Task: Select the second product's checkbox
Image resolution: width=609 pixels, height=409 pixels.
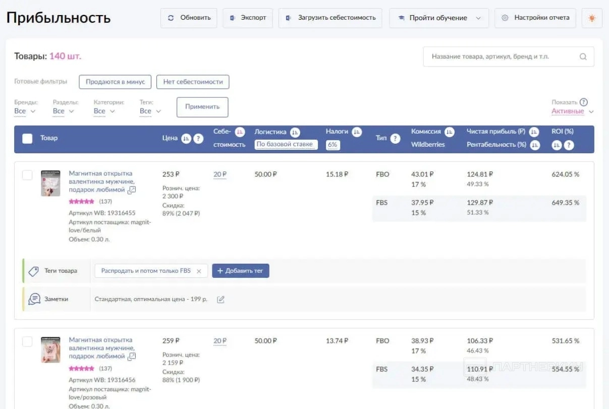Action: pyautogui.click(x=27, y=342)
